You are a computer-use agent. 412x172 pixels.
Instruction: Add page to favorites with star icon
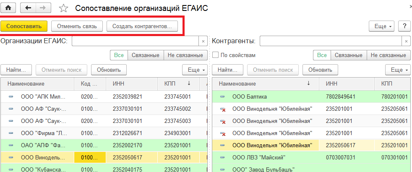coord(63,8)
